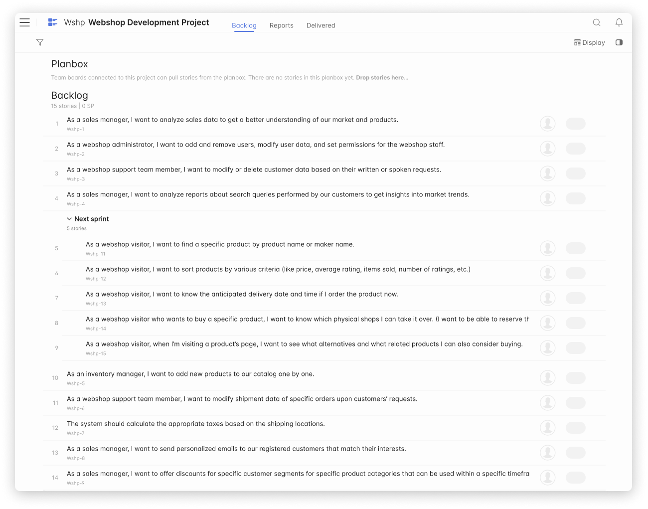Open the Display options dropdown
Image resolution: width=648 pixels, height=509 pixels.
coord(589,43)
